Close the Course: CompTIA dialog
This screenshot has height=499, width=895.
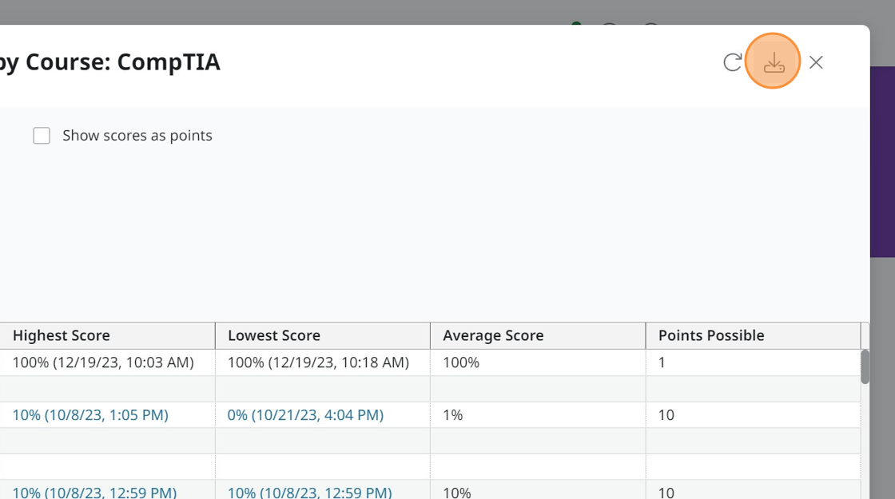[816, 61]
